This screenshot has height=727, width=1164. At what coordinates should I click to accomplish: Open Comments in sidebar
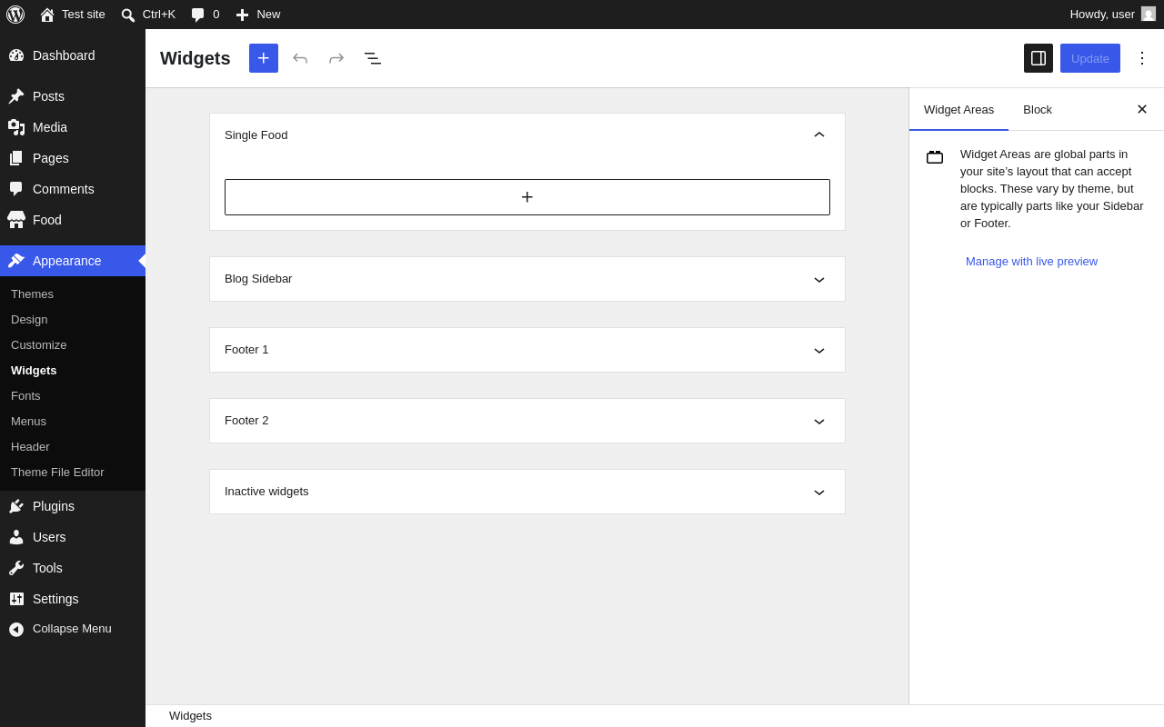73,189
